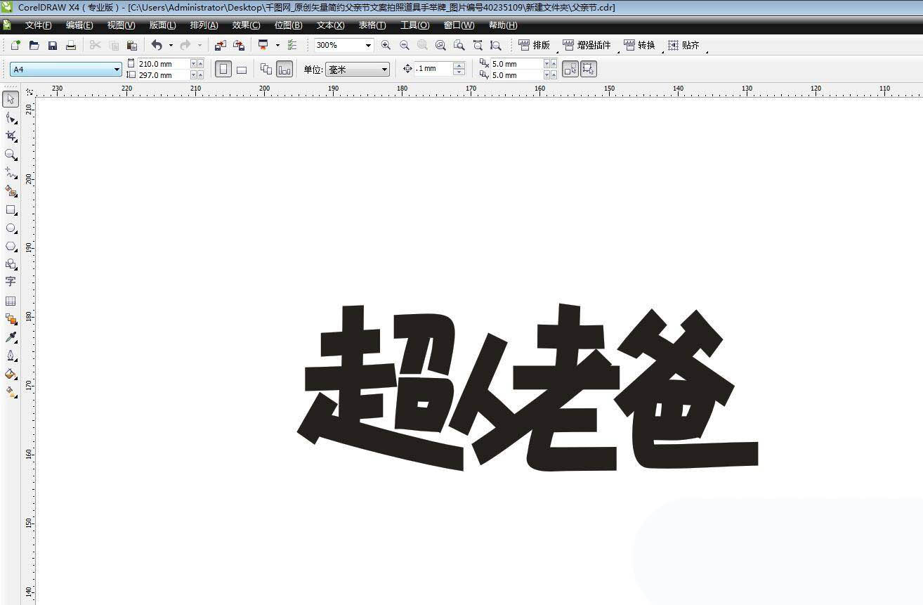The height and width of the screenshot is (605, 923).
Task: Choose the Ellipse tool
Action: coord(11,228)
